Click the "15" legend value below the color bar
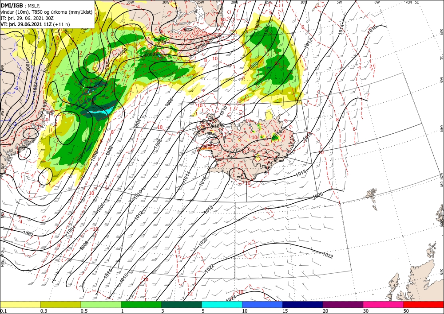 (x=285, y=311)
